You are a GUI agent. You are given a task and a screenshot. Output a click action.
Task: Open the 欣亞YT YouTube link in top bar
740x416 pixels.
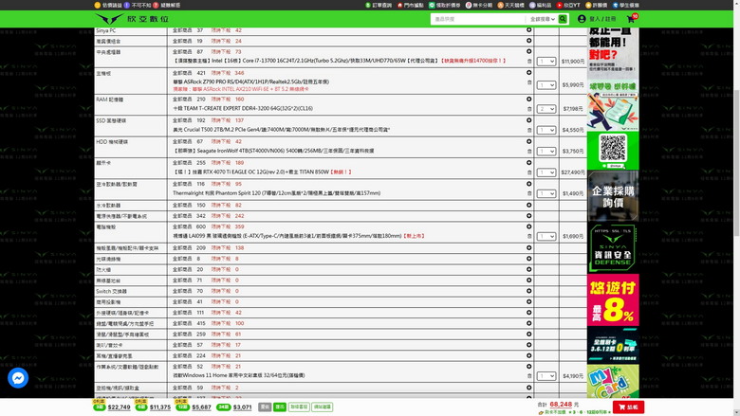click(567, 5)
